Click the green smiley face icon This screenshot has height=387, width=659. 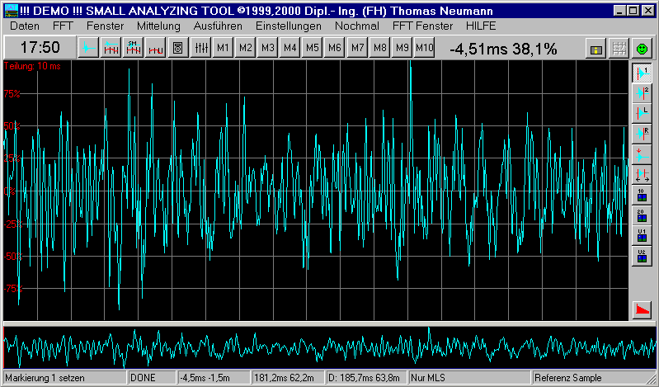coord(642,49)
